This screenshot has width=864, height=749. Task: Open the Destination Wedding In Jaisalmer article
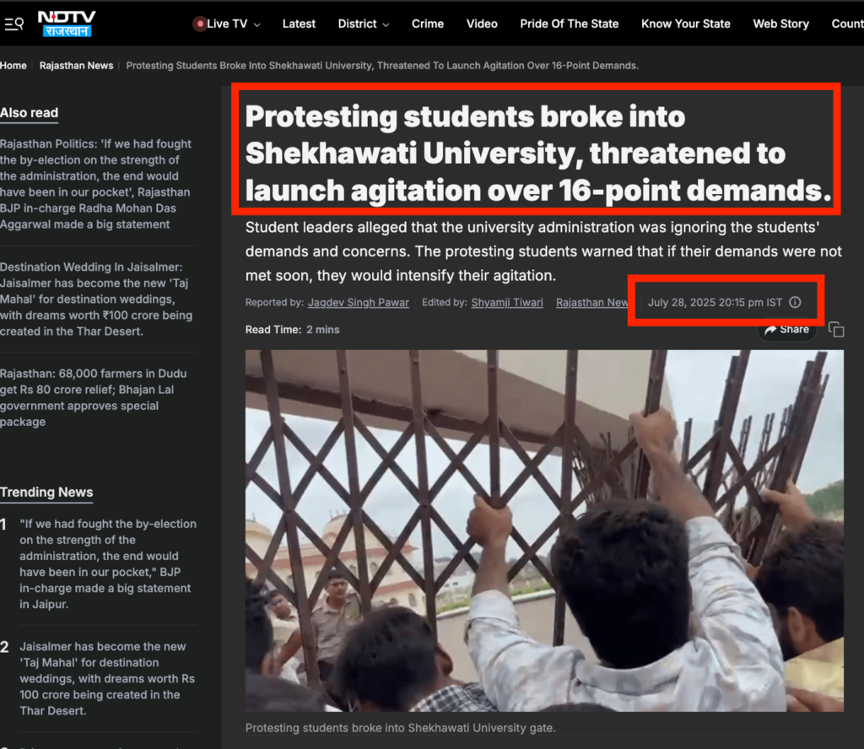coord(96,299)
